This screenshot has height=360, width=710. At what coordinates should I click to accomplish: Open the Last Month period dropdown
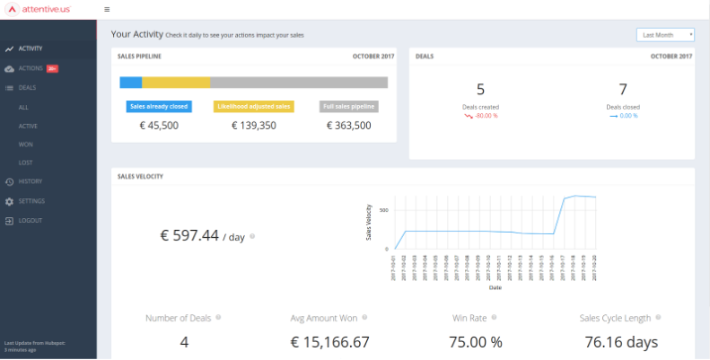click(665, 35)
